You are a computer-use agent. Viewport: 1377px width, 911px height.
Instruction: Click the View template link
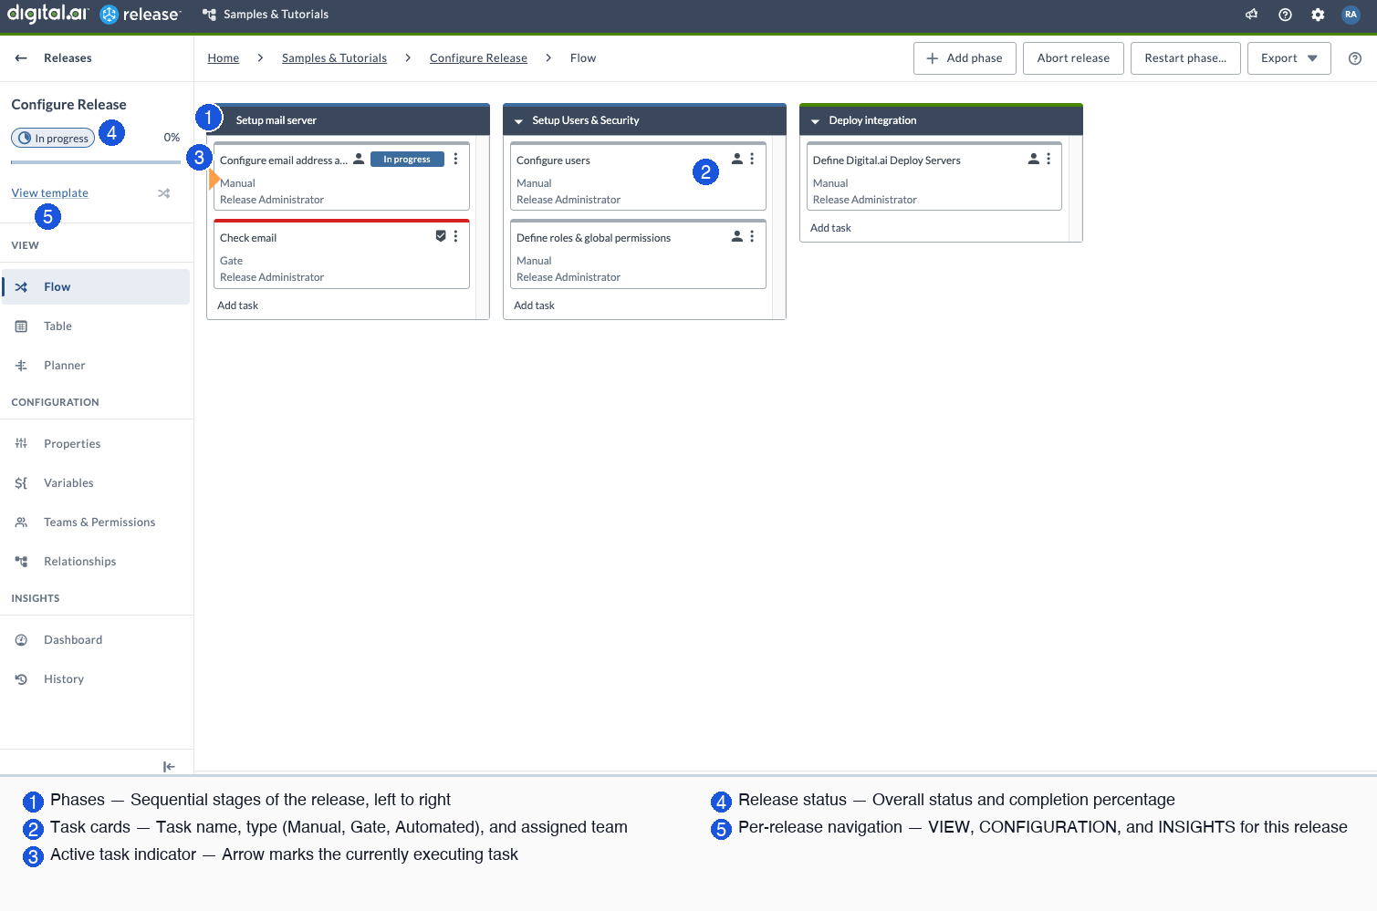click(49, 193)
